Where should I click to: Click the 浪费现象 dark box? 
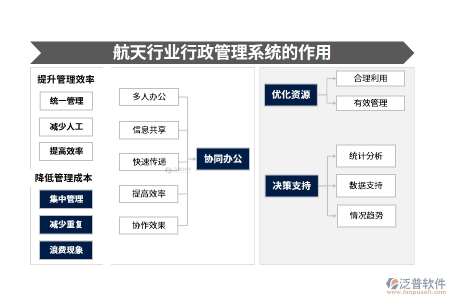point(66,250)
